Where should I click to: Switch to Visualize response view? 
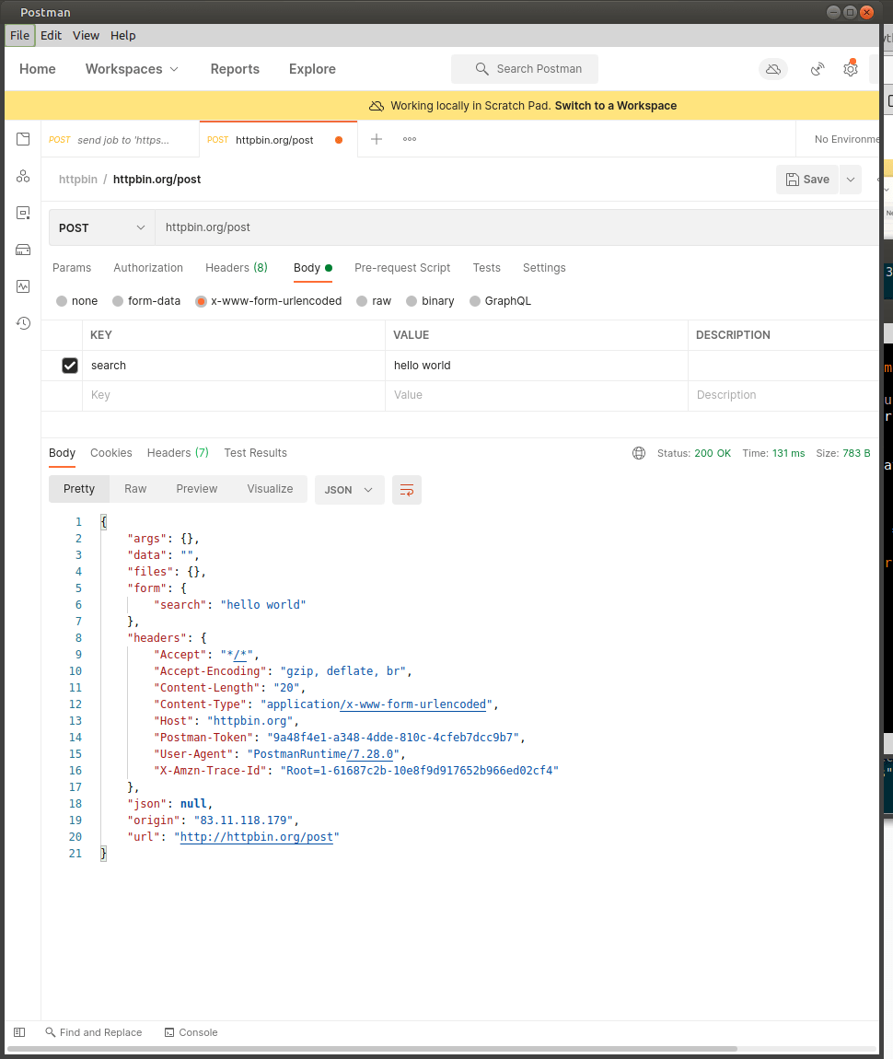coord(270,489)
